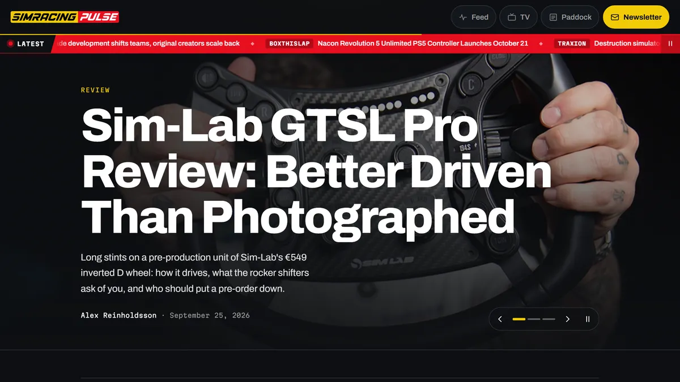
Task: Click the review summary paragraph
Action: (195, 273)
